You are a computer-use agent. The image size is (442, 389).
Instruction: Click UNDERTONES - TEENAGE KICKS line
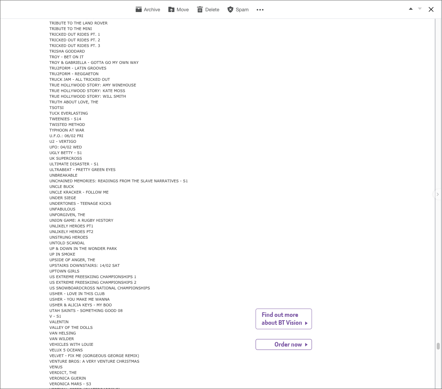pyautogui.click(x=80, y=204)
